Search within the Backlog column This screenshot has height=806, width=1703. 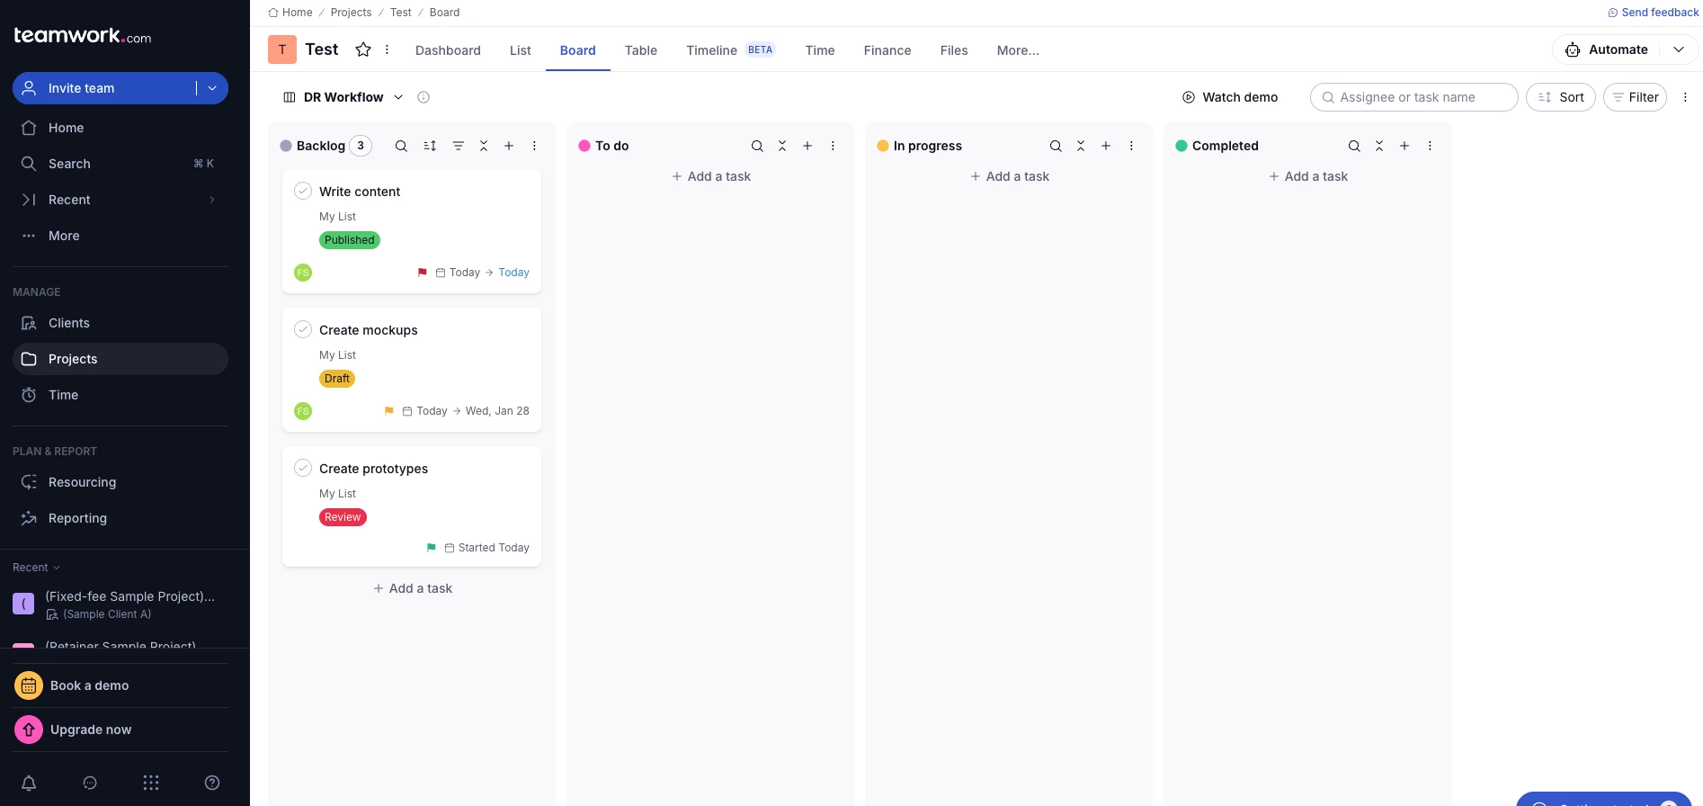tap(401, 146)
